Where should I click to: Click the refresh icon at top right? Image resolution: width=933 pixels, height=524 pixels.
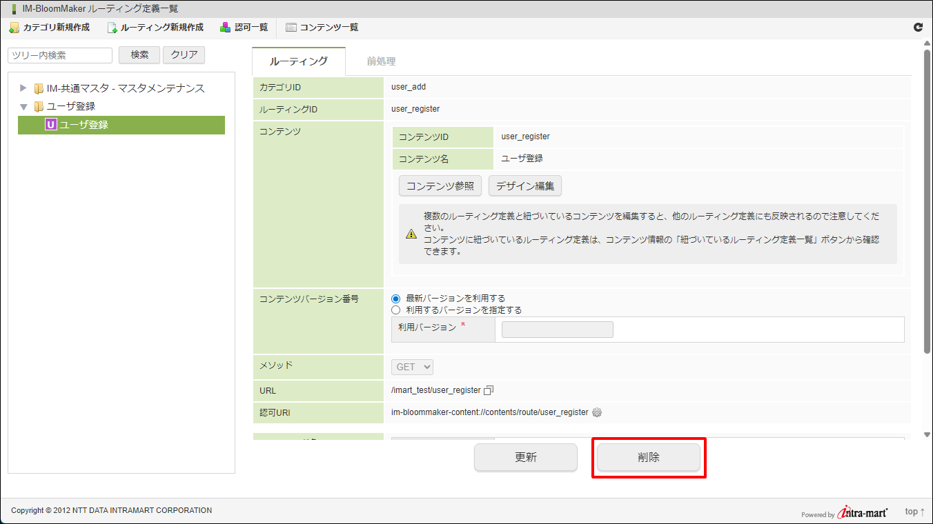click(918, 28)
